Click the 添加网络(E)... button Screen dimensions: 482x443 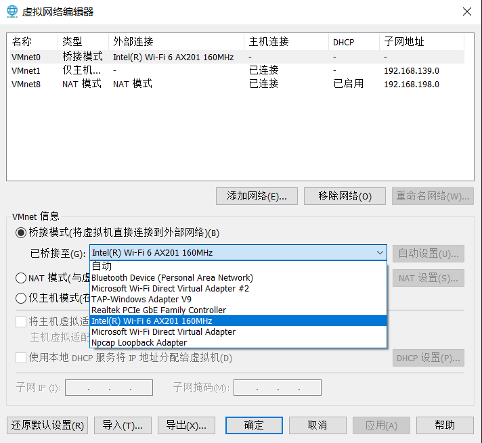pos(257,196)
